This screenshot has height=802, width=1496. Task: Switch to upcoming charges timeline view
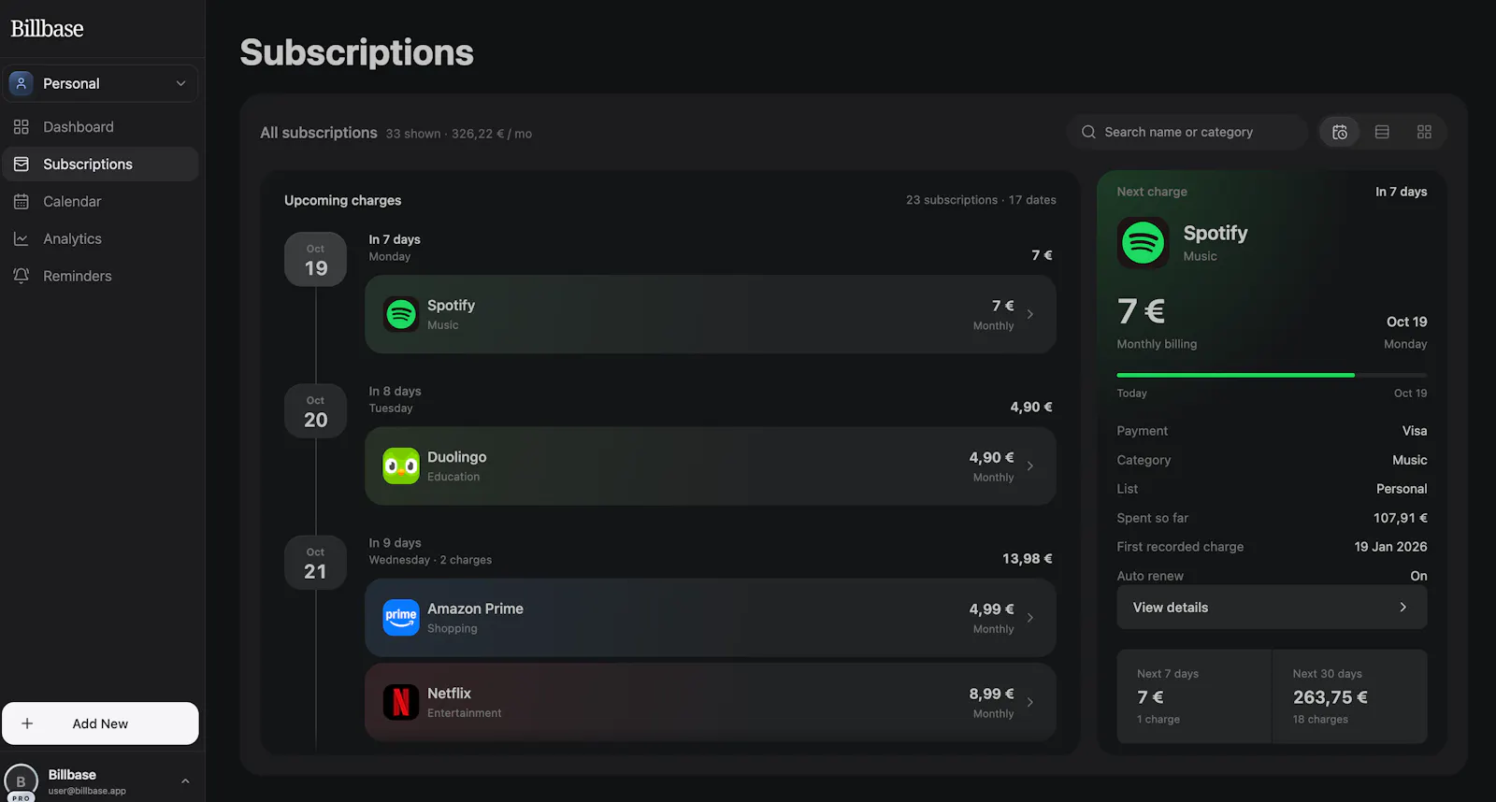[x=1340, y=132]
